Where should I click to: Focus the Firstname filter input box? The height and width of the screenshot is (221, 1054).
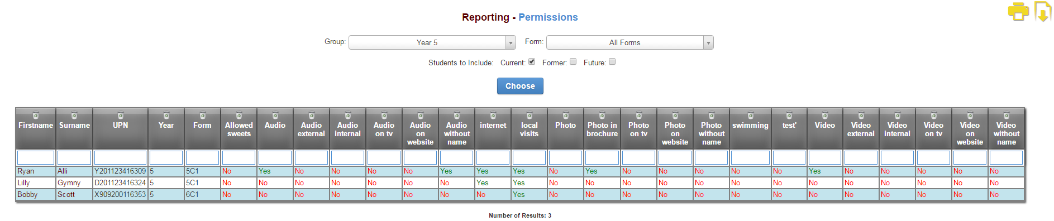36,157
